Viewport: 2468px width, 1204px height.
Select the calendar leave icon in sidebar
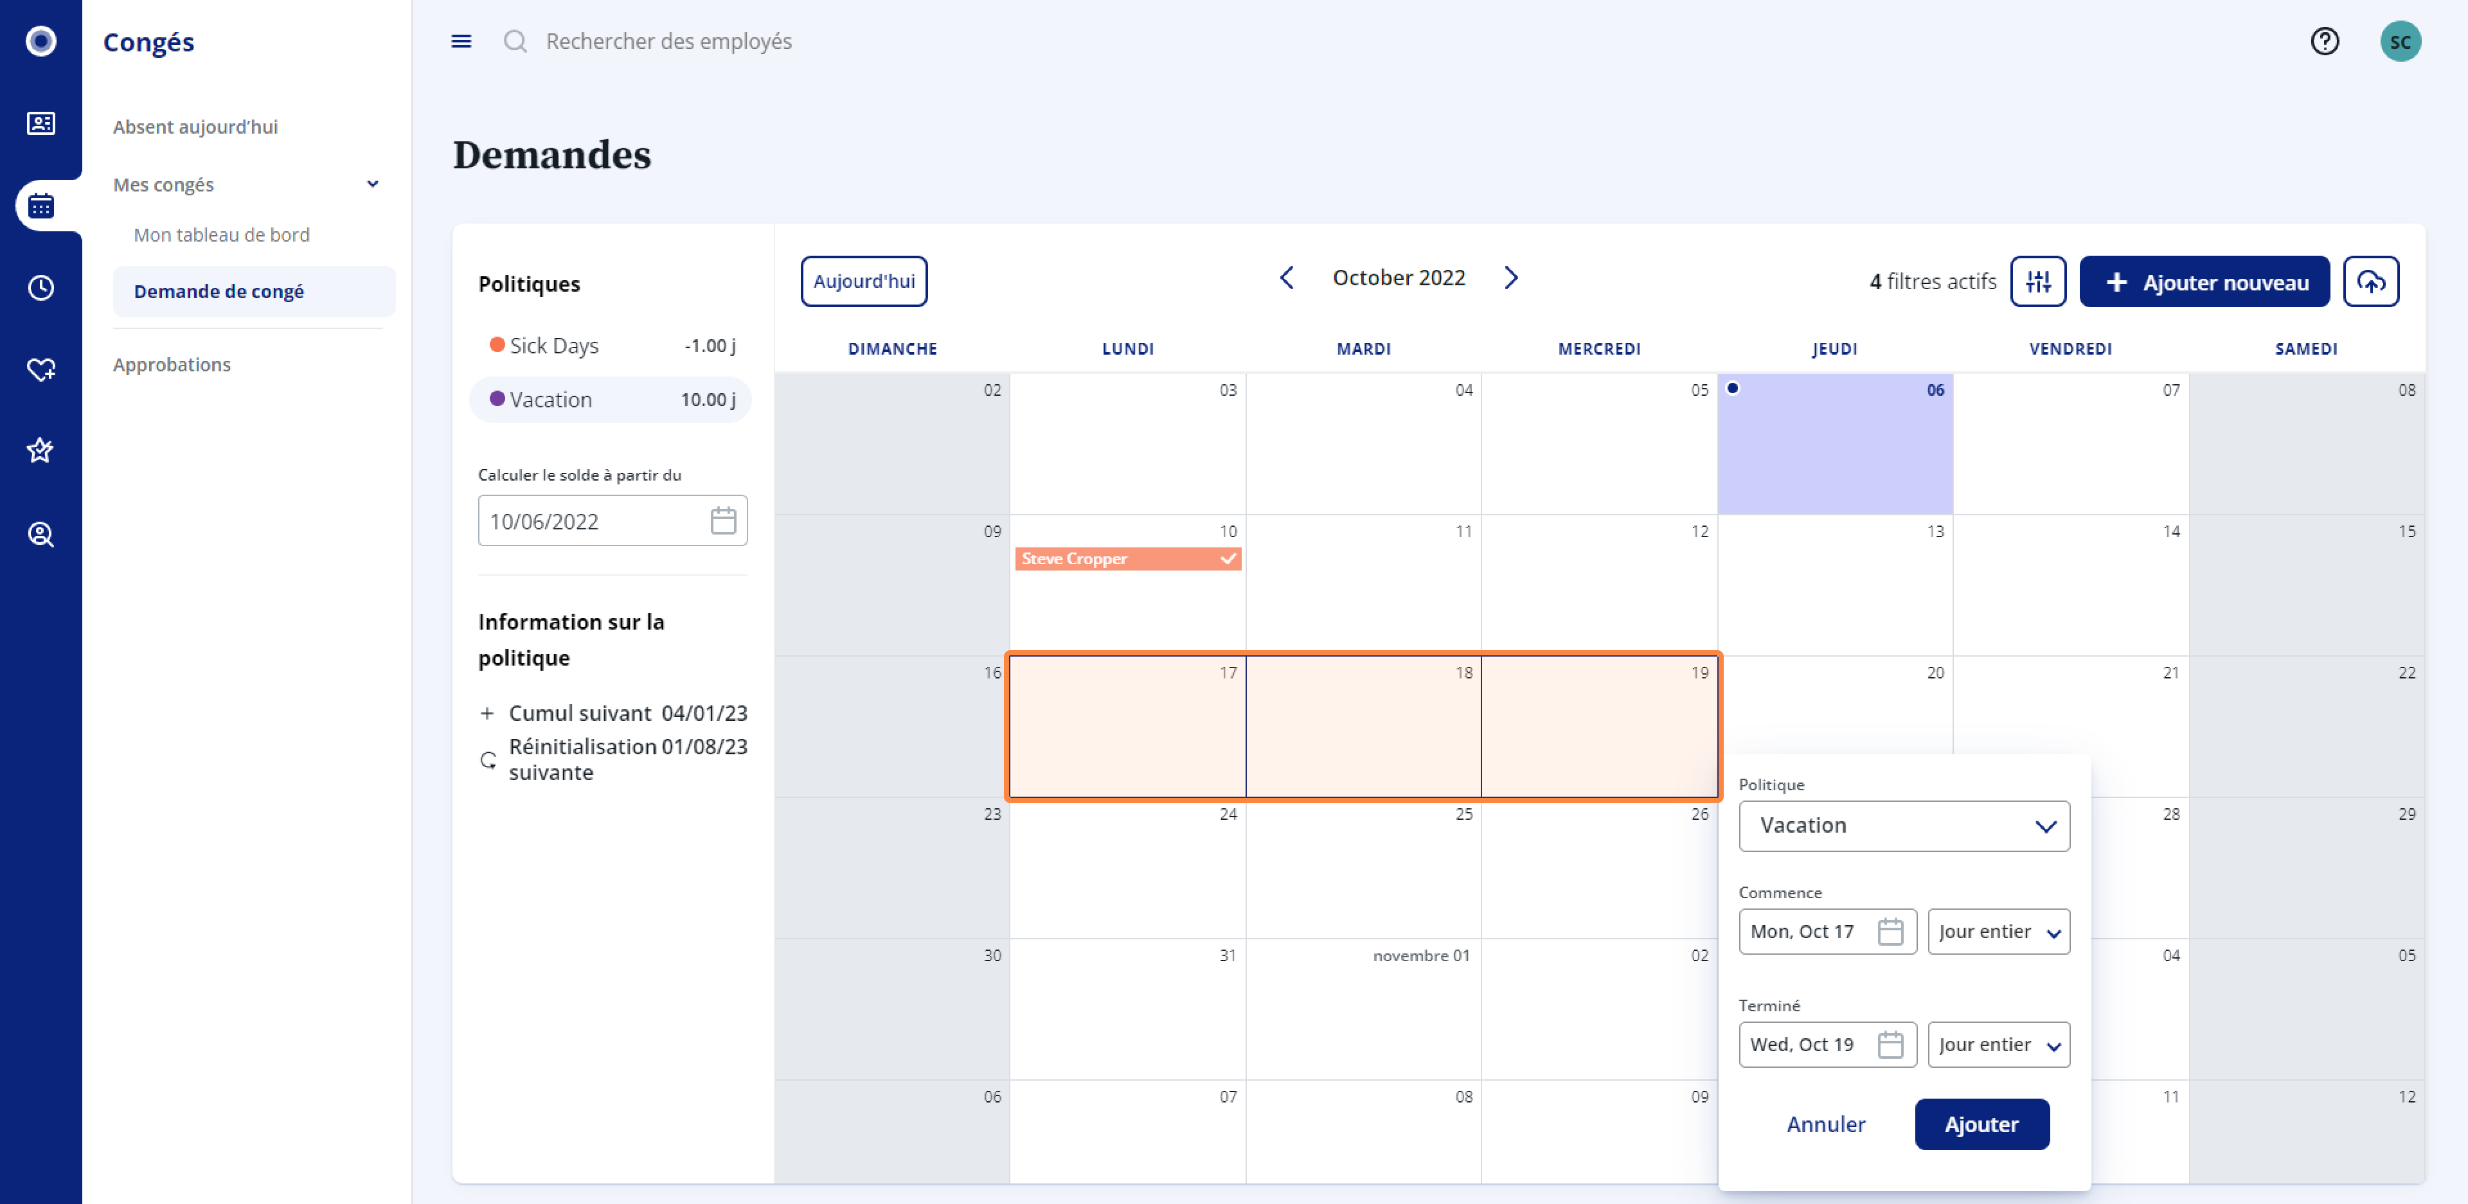click(x=40, y=206)
